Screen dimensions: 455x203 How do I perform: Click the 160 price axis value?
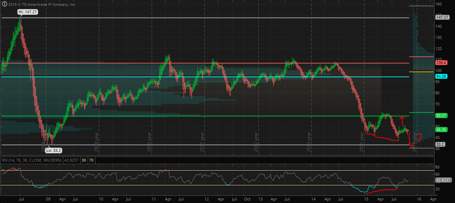438,4
